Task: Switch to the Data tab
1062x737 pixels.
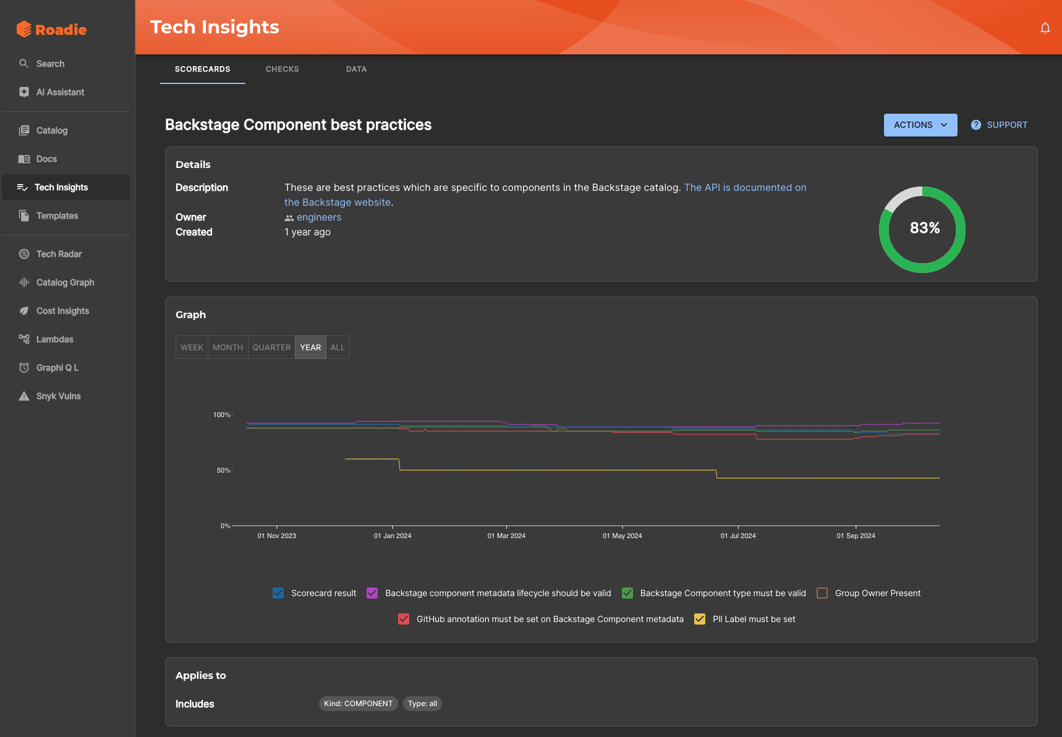Action: 357,69
